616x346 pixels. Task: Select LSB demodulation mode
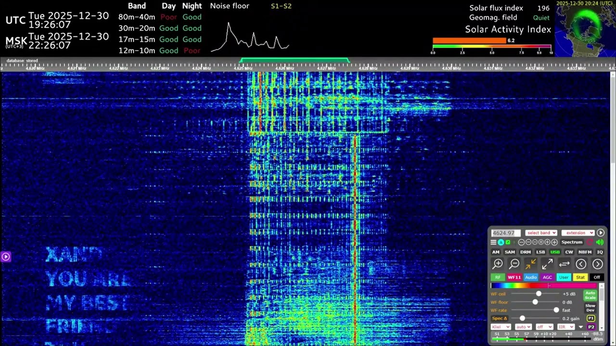click(540, 252)
